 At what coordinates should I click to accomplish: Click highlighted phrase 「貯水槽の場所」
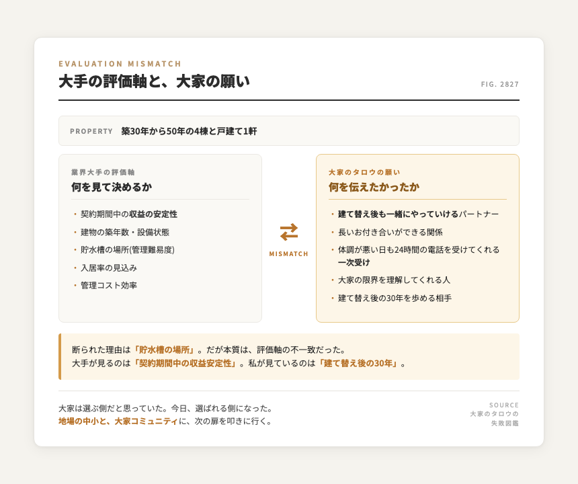pyautogui.click(x=164, y=350)
